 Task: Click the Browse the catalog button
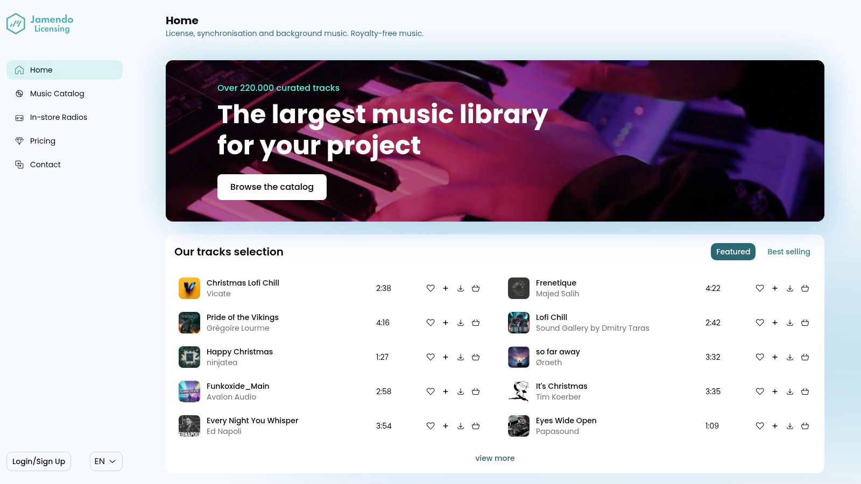[272, 187]
